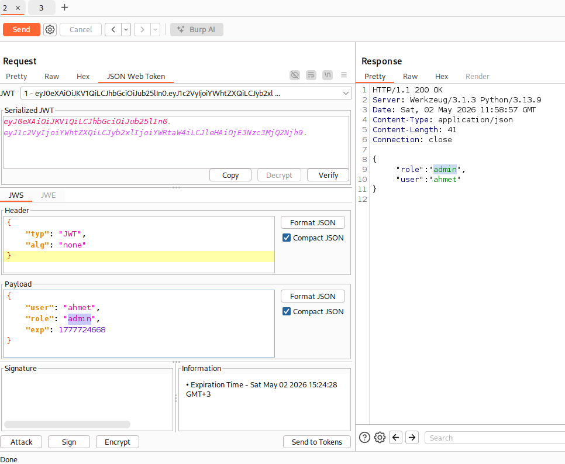Click the Done status bar text

point(9,459)
